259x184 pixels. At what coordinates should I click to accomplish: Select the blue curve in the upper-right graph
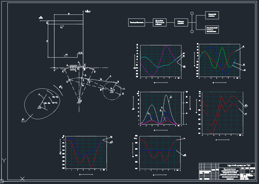coord(212,47)
